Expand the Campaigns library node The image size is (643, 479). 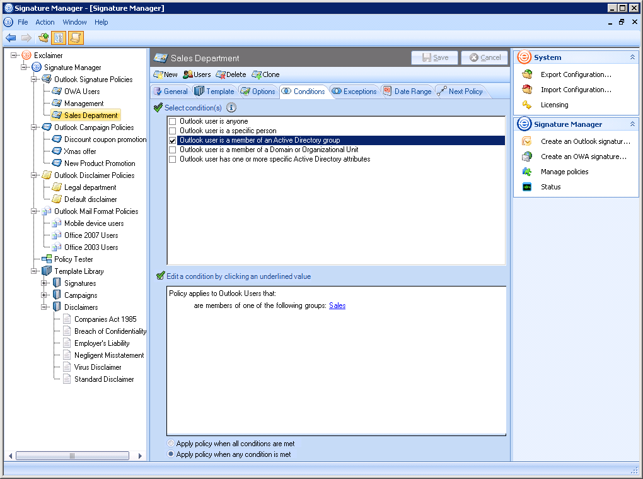[44, 295]
